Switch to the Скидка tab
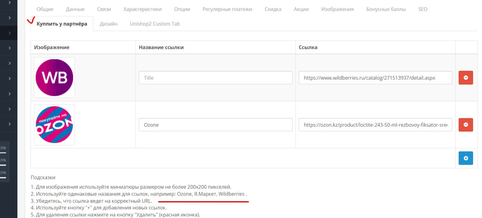This screenshot has height=218, width=482. (273, 9)
